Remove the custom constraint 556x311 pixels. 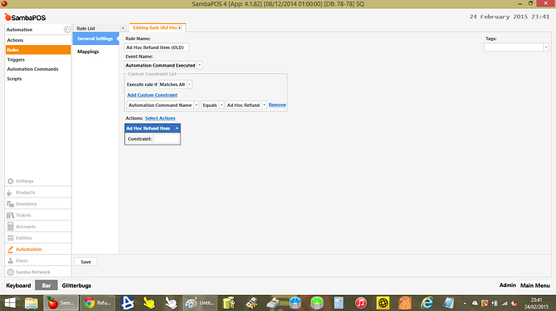[277, 105]
